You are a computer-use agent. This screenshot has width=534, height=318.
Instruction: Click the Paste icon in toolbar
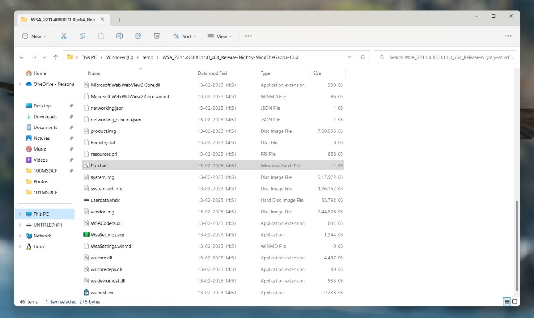click(101, 36)
